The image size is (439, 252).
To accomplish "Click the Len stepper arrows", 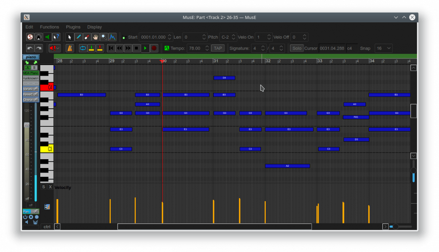I will [x=204, y=37].
